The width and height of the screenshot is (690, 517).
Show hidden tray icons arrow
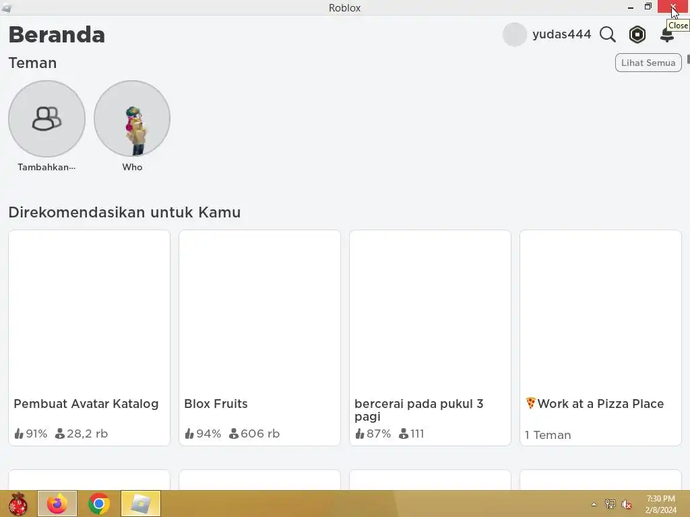click(x=594, y=504)
